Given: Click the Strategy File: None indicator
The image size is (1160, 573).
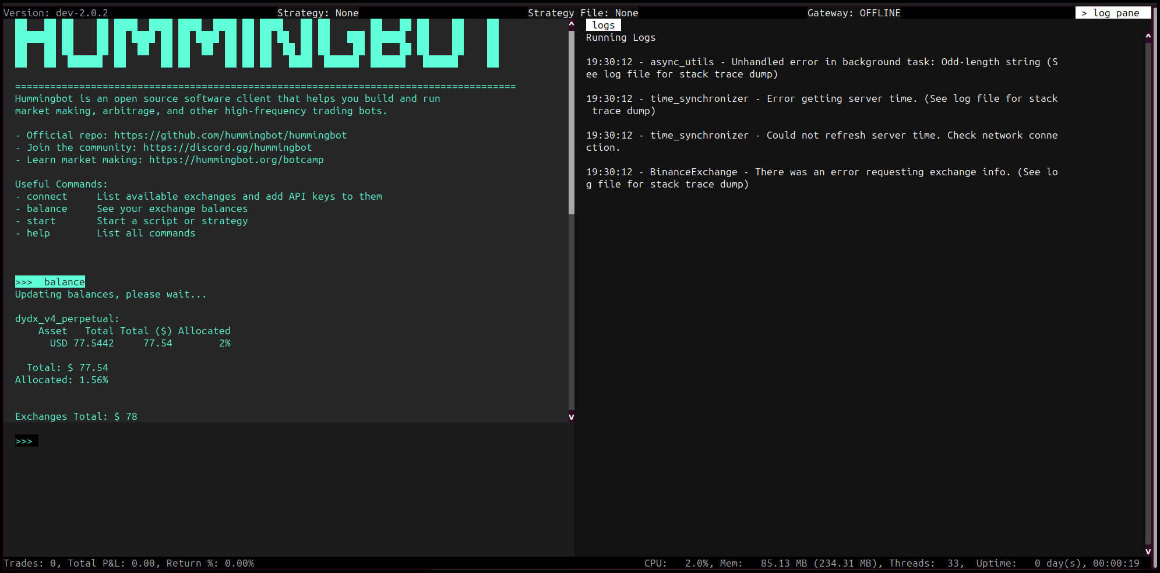Looking at the screenshot, I should 583,13.
